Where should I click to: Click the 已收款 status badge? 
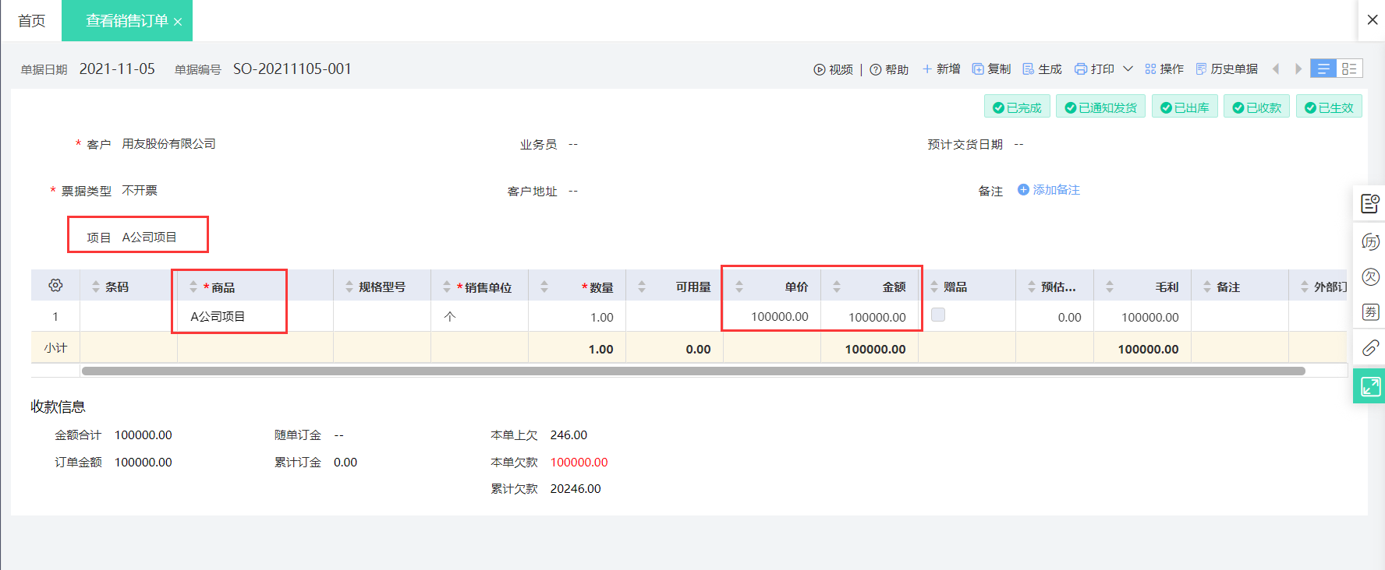coord(1256,107)
